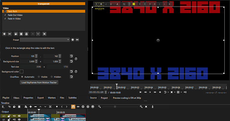Image resolution: width=230 pixels, height=121 pixels.
Task: Reset the Background size value
Action: [71, 61]
